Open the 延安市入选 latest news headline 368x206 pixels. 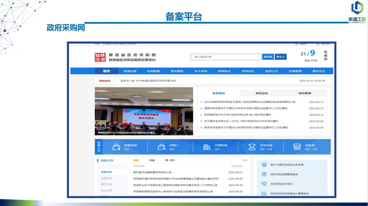pos(148,81)
